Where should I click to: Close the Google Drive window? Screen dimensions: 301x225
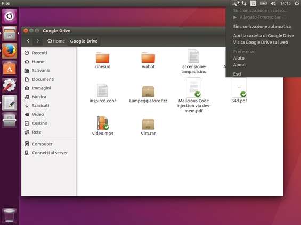click(26, 31)
